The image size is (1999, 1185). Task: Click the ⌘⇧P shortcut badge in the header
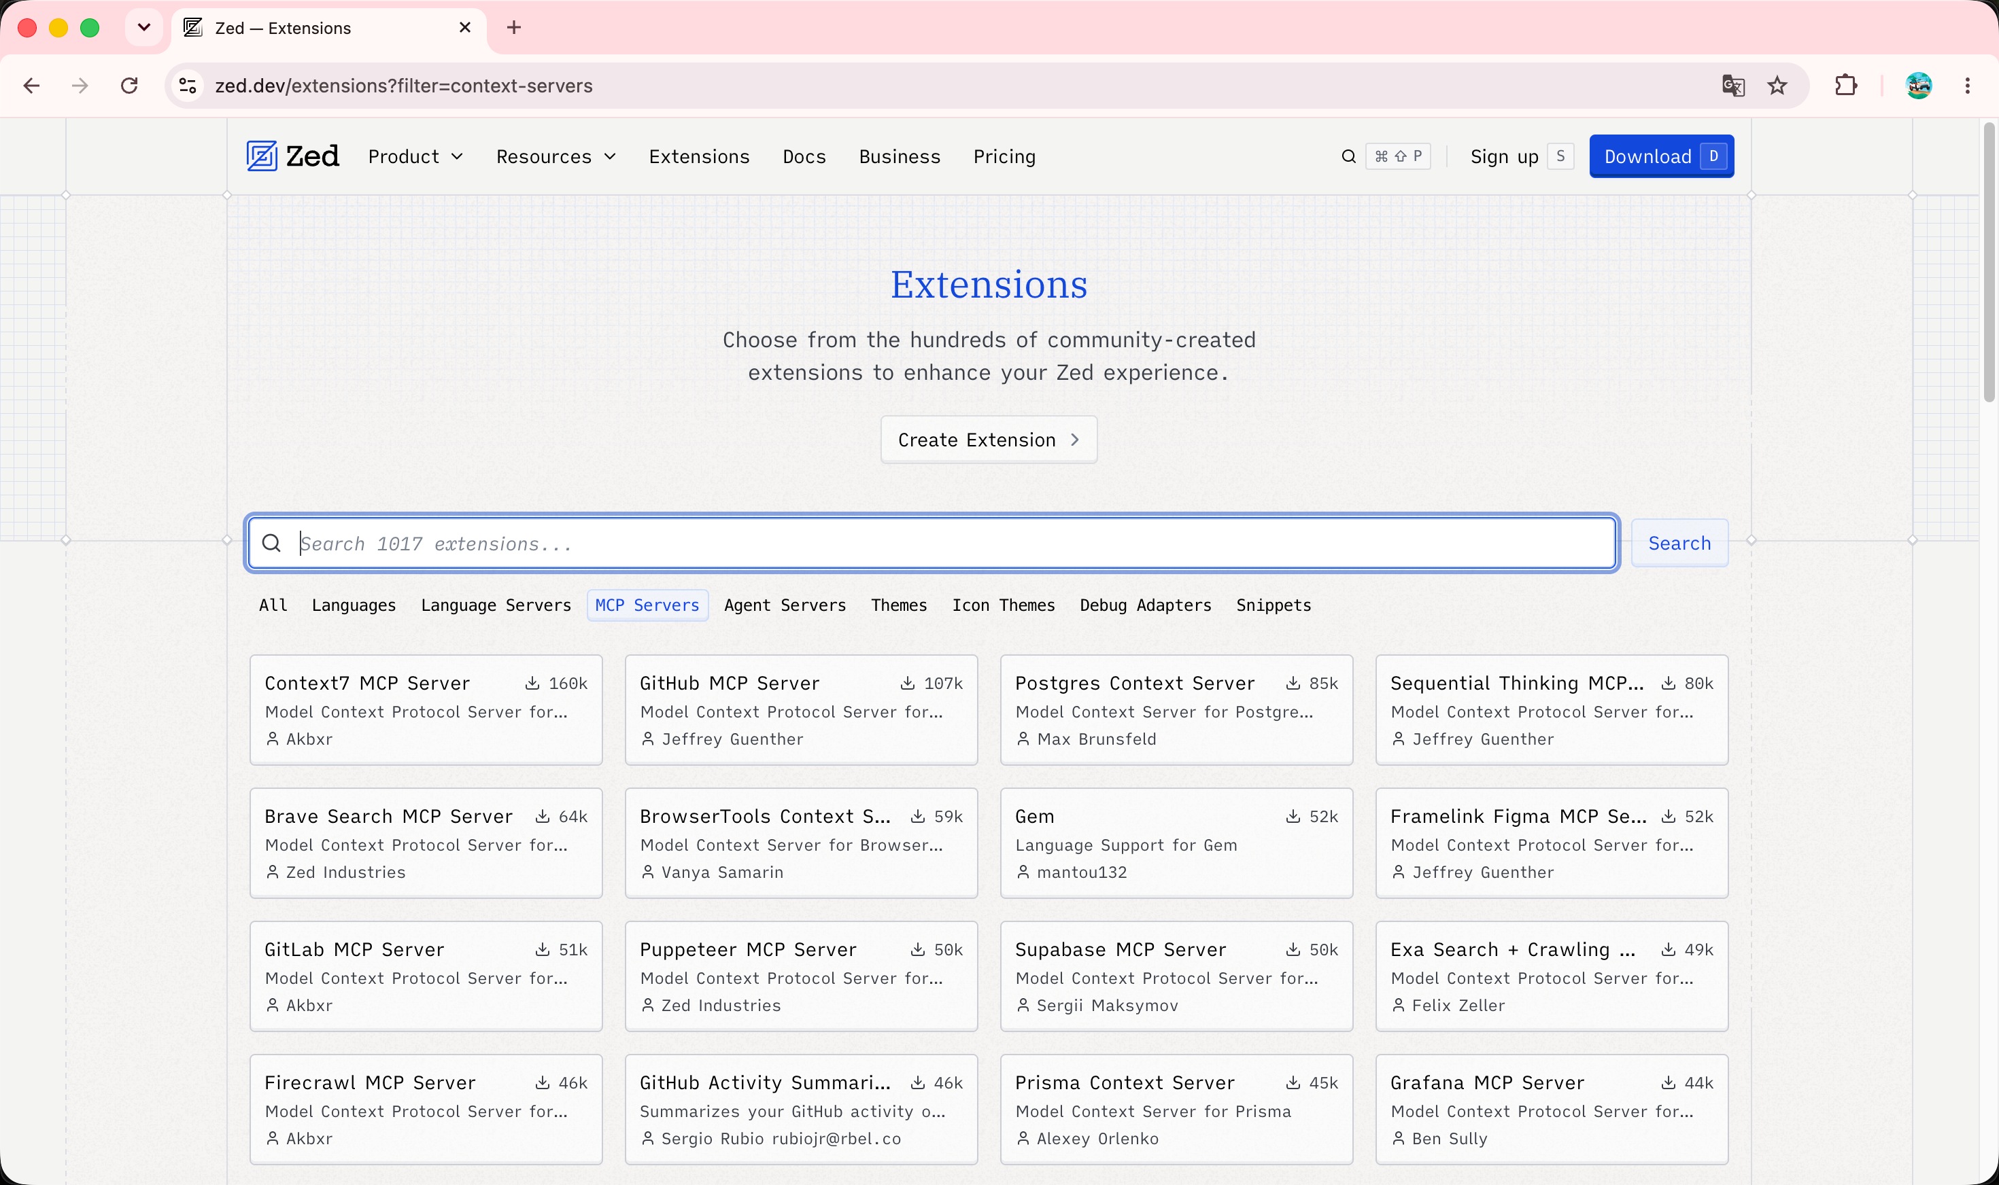[x=1398, y=156]
